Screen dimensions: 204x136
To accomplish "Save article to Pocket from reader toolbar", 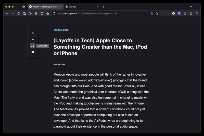I will click(x=33, y=52).
